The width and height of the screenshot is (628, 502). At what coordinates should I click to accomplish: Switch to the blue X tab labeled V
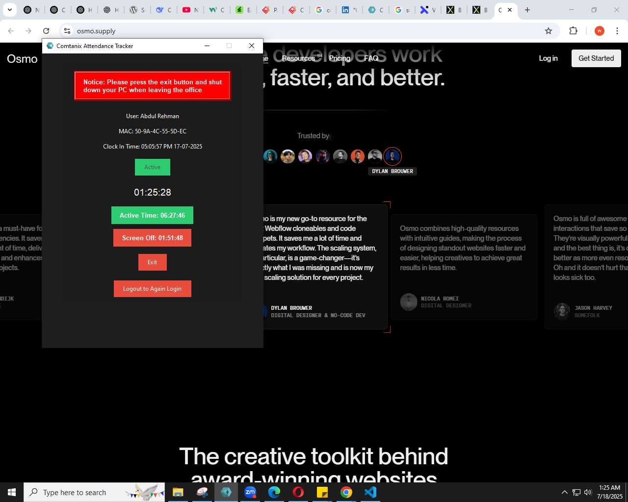(428, 10)
